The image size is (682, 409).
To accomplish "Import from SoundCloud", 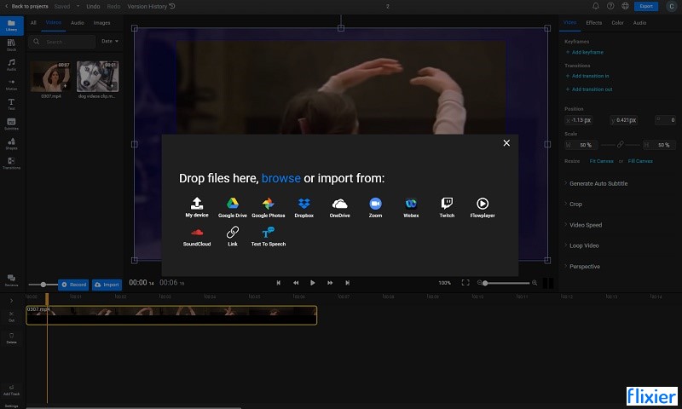I will [x=197, y=236].
